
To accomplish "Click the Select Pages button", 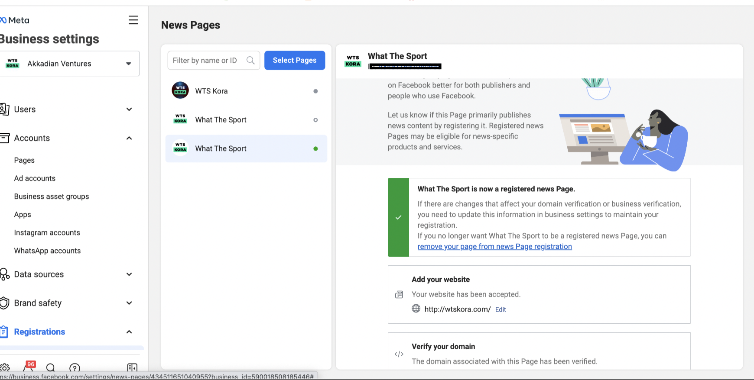I will [x=295, y=61].
